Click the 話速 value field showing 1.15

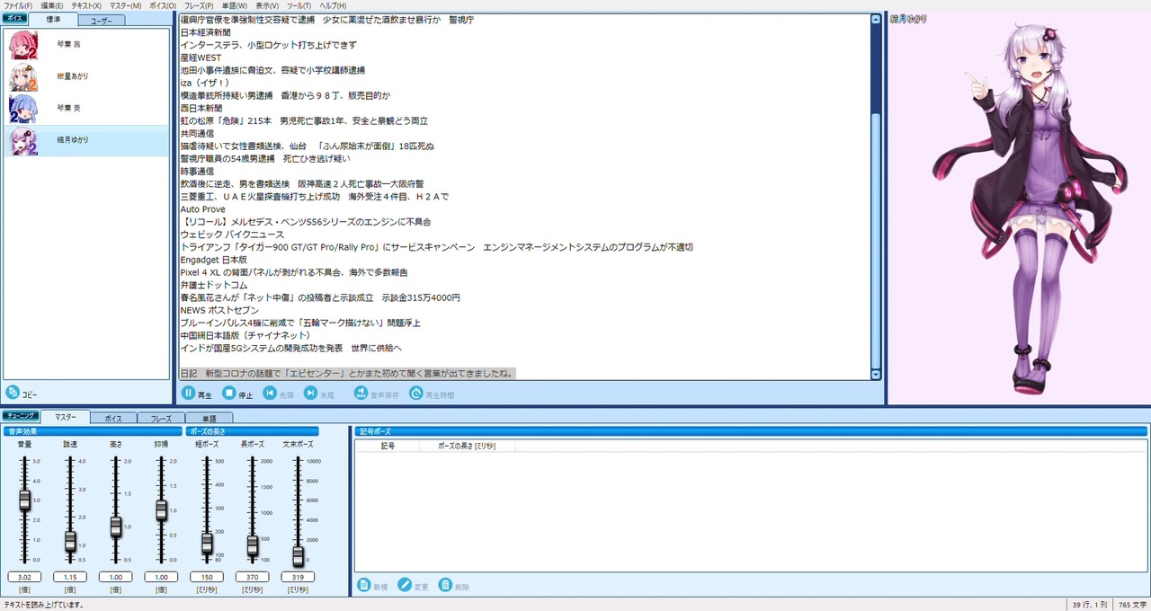[x=70, y=577]
